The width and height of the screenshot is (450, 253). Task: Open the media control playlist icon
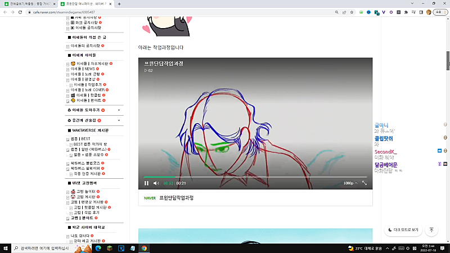[413, 12]
